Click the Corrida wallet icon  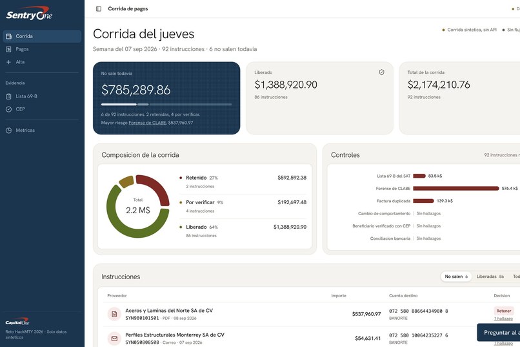(9, 36)
